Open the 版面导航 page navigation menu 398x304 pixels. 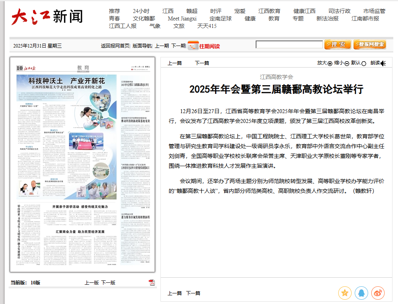tap(142, 46)
